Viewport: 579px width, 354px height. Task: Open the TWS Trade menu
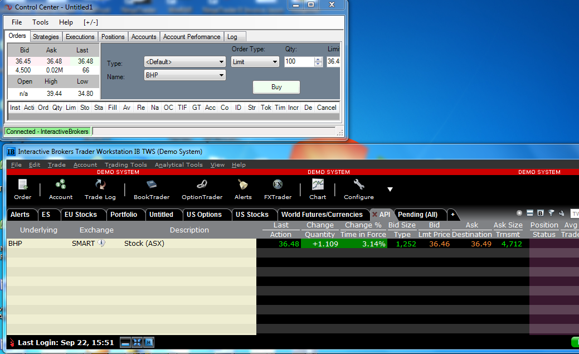click(x=56, y=165)
